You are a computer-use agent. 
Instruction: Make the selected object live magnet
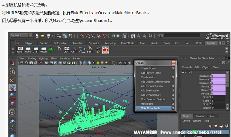point(105,36)
